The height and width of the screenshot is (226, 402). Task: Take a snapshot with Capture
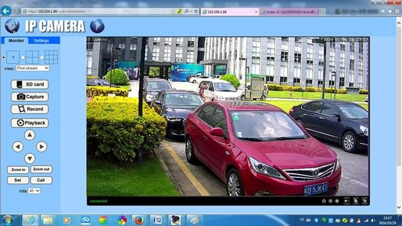[x=30, y=97]
